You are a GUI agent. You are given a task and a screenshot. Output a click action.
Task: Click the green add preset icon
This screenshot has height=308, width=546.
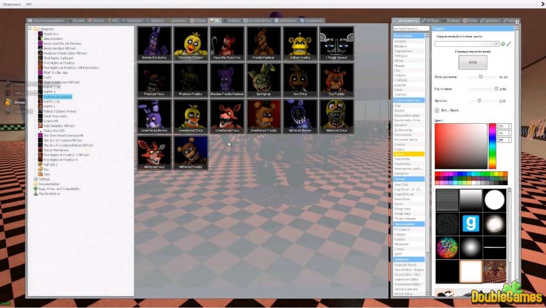point(503,44)
